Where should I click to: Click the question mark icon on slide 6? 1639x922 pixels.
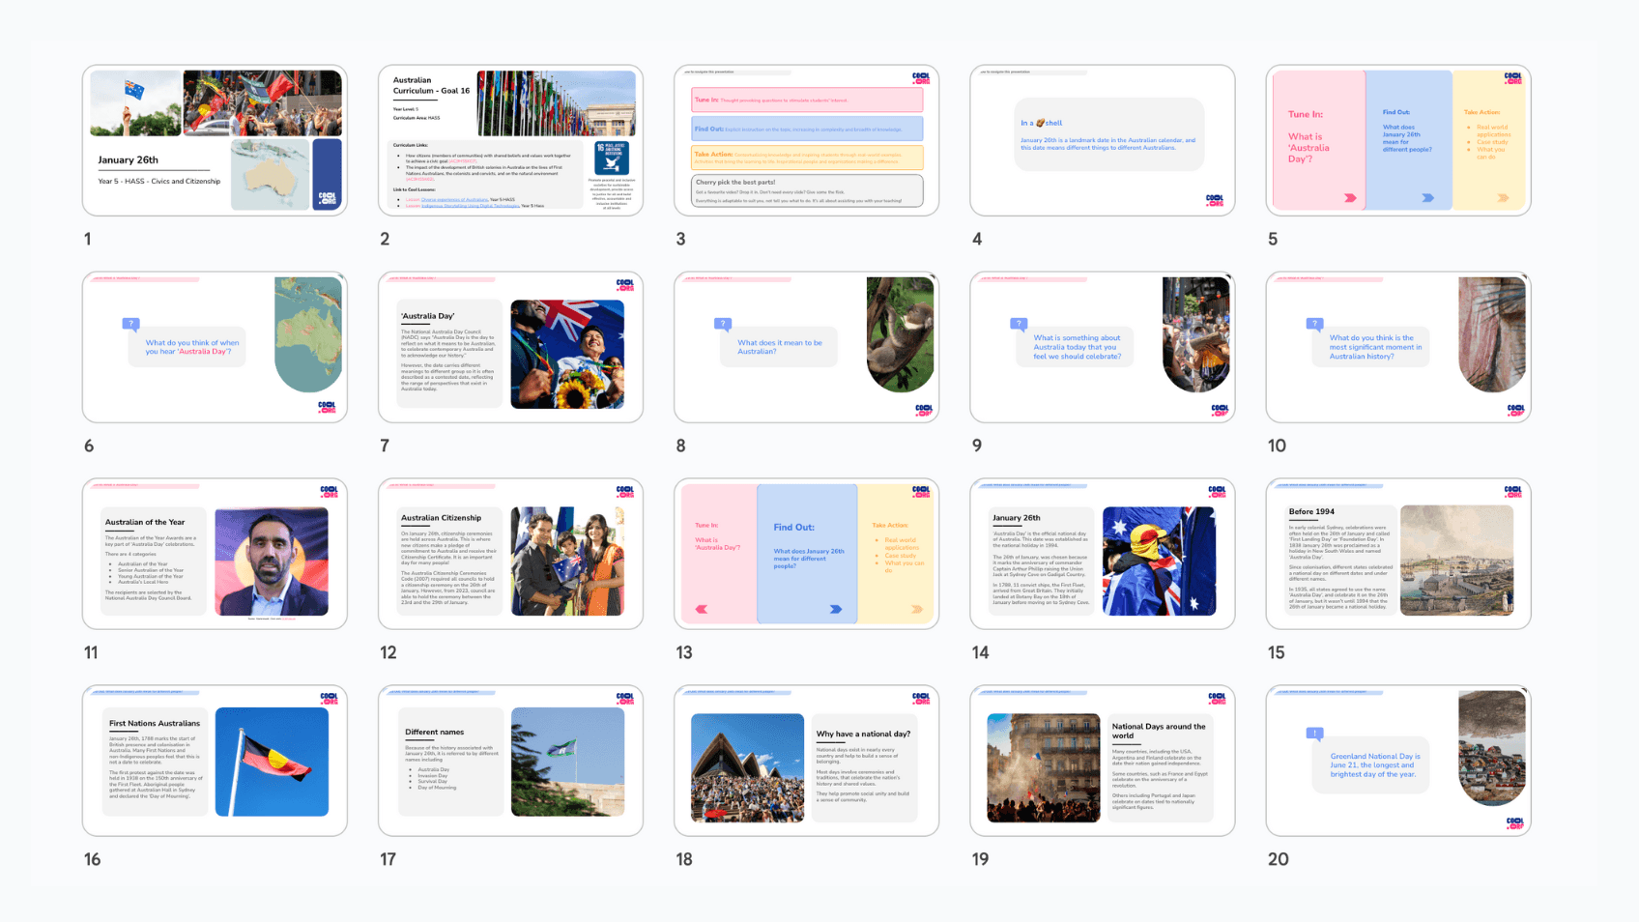tap(130, 325)
